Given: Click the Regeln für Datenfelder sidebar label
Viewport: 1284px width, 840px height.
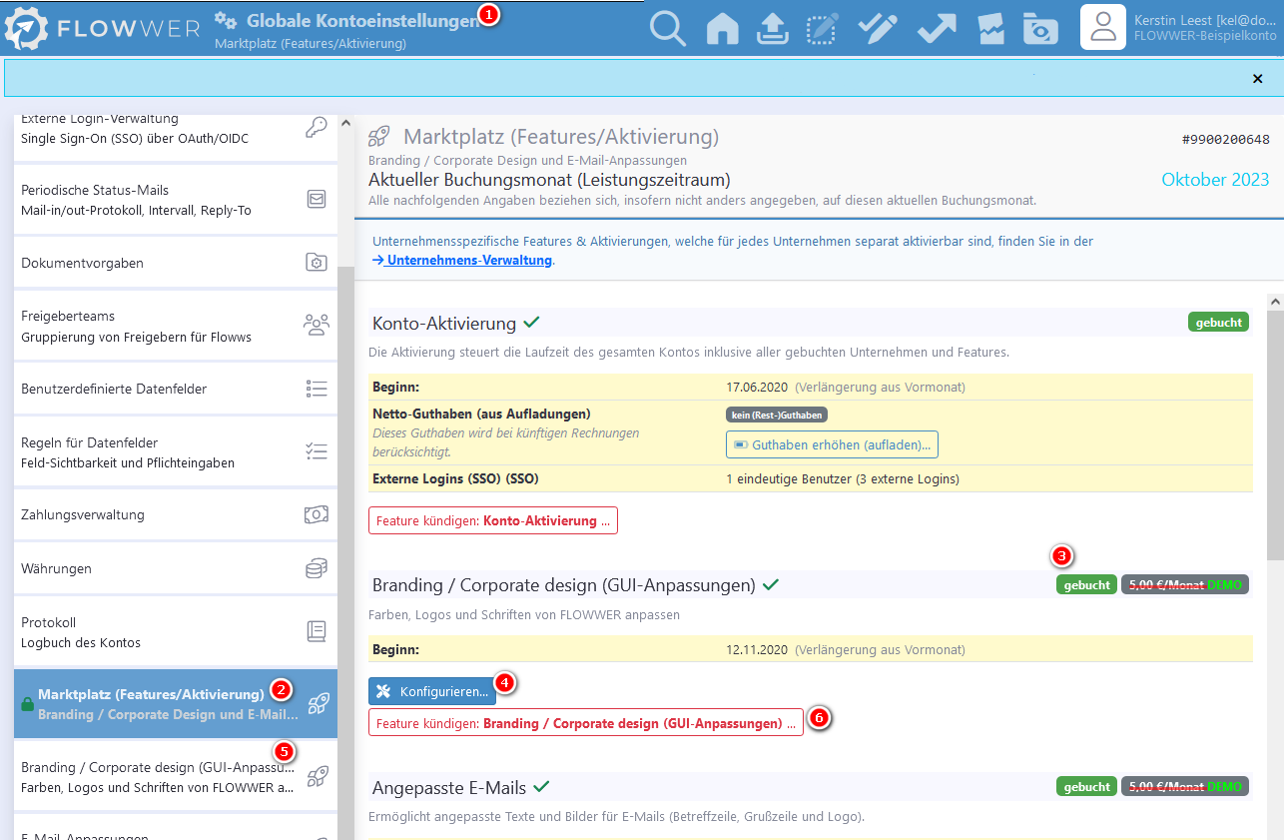Looking at the screenshot, I should tap(90, 442).
